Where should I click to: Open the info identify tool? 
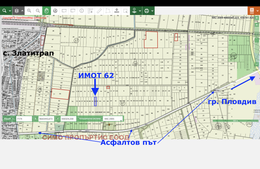(82, 11)
